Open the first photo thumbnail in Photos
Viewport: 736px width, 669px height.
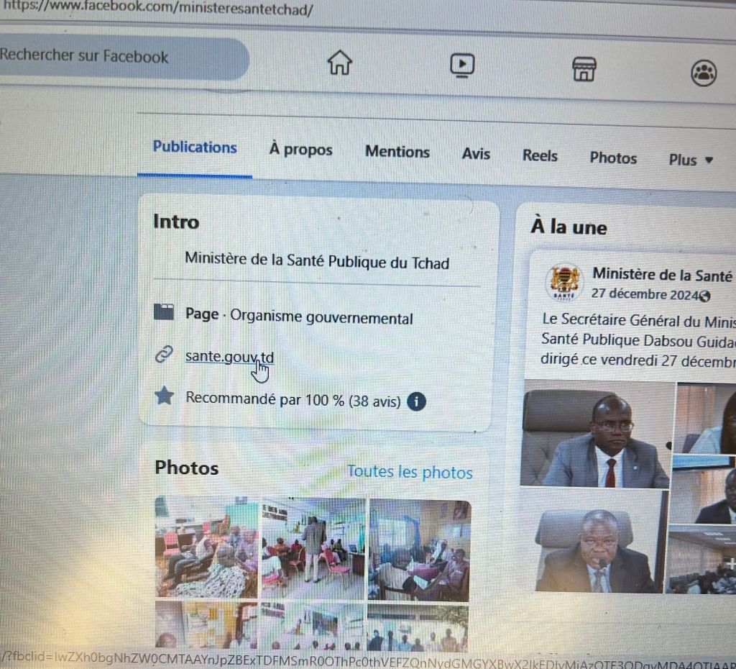coord(206,547)
